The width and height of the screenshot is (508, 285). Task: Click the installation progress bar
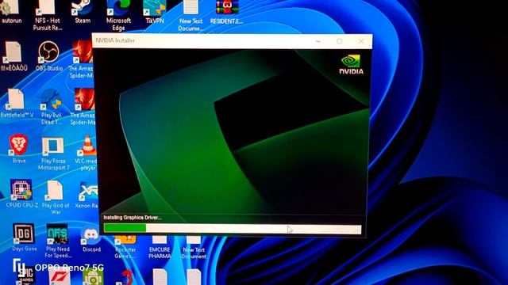click(x=233, y=229)
